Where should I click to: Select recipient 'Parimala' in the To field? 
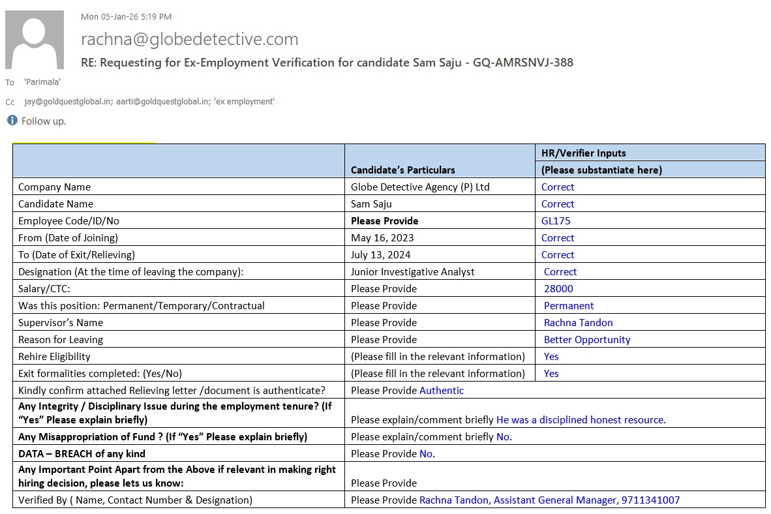(42, 82)
